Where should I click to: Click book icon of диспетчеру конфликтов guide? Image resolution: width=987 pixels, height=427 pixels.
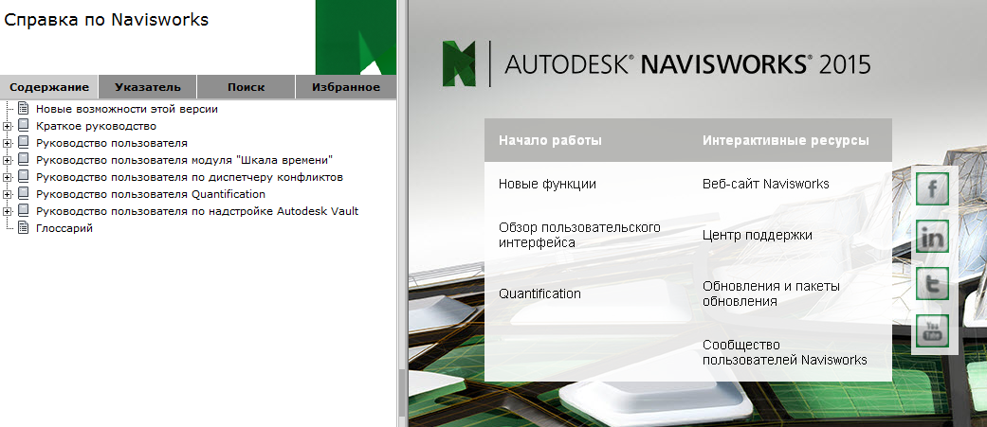click(x=24, y=176)
